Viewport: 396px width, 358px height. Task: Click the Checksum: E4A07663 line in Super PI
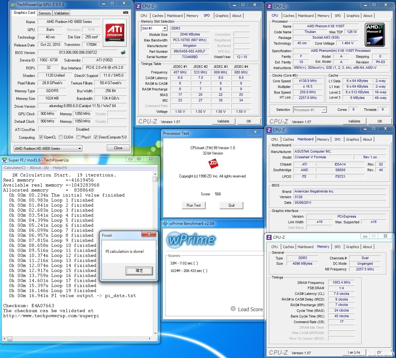pos(29,306)
